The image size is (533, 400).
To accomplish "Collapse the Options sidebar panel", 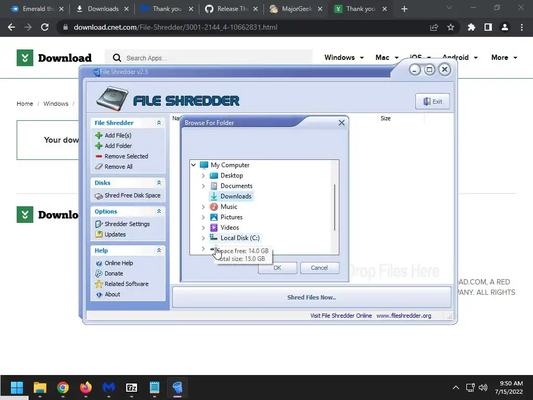I will pos(159,211).
